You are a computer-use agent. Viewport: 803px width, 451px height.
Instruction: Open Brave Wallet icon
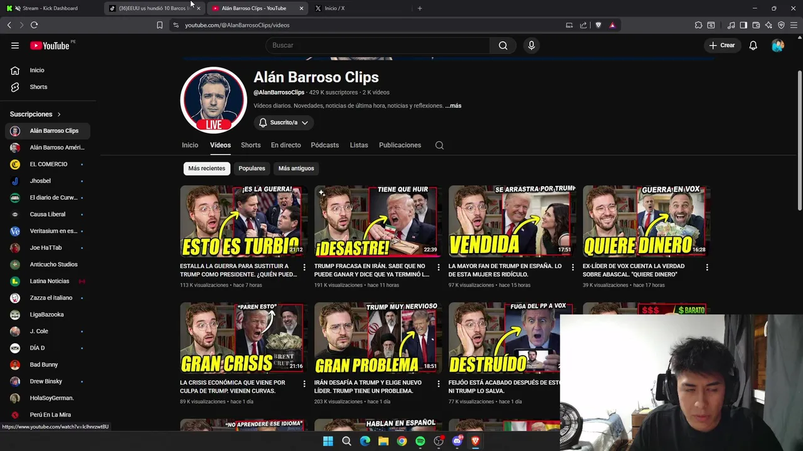coord(756,25)
